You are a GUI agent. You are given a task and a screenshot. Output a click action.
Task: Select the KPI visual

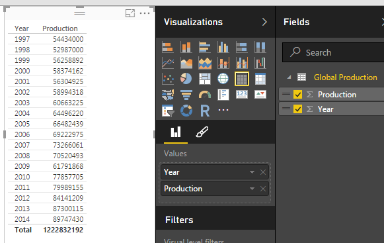[x=260, y=94]
